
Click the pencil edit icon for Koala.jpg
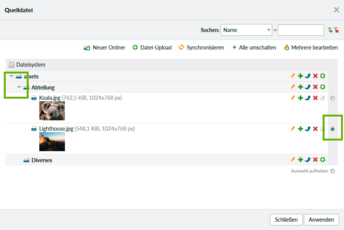coord(293,98)
